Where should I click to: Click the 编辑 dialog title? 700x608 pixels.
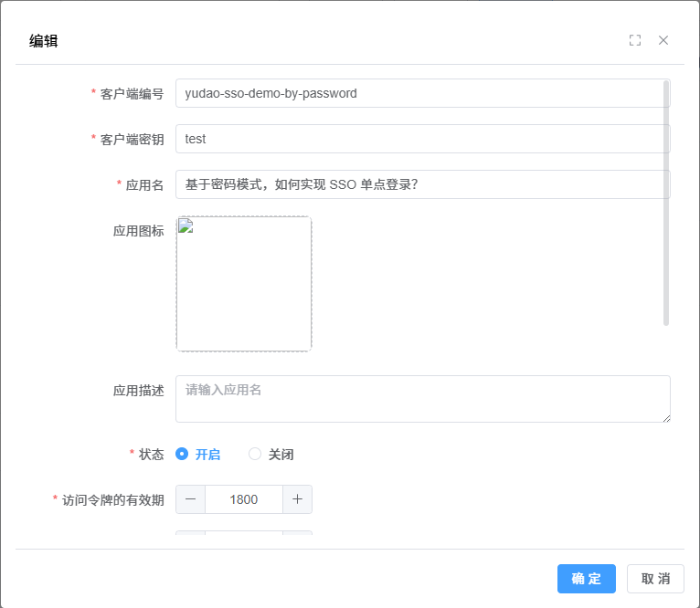pyautogui.click(x=44, y=41)
